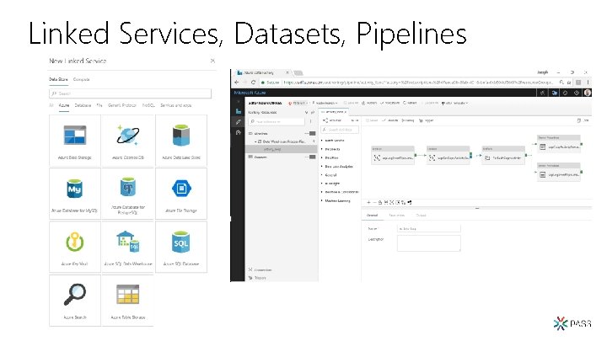This screenshot has width=607, height=341.
Task: Filter linked services by All
Action: pyautogui.click(x=51, y=105)
